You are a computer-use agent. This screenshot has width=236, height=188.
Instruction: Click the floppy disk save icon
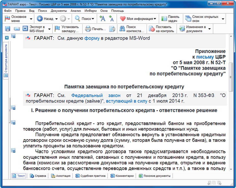[x=8, y=29]
